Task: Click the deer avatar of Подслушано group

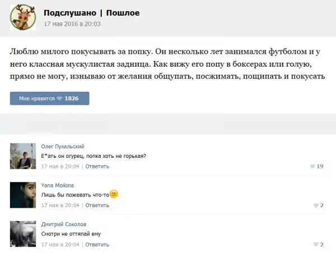Action: click(x=23, y=17)
